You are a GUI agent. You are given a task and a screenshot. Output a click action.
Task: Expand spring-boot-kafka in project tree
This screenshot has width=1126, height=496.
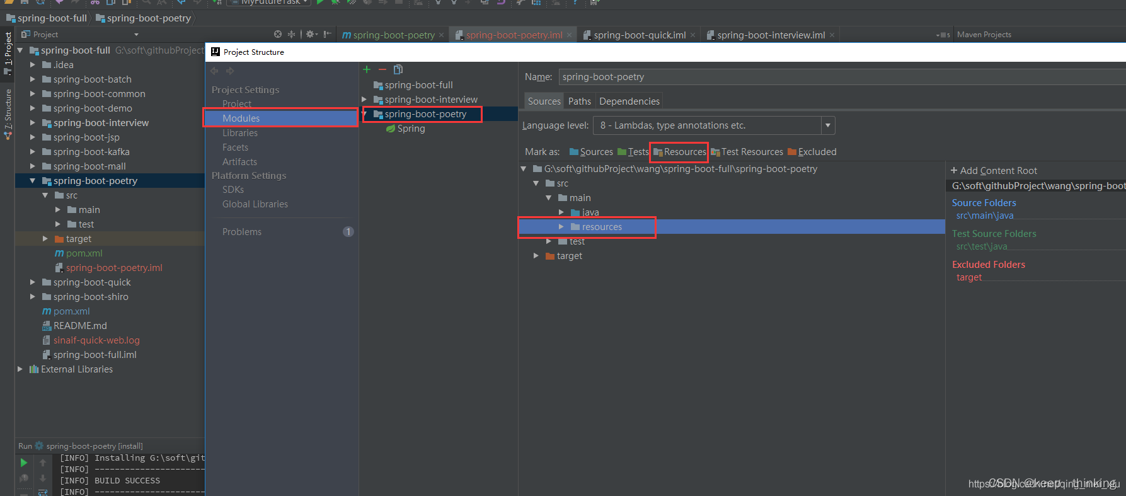(x=33, y=152)
